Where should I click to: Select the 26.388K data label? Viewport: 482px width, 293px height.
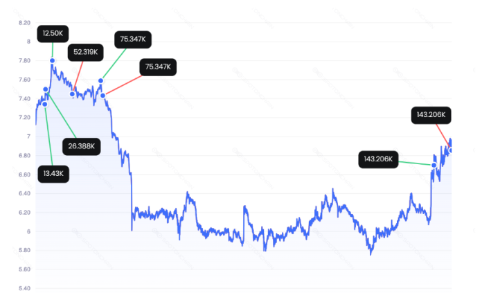click(81, 145)
